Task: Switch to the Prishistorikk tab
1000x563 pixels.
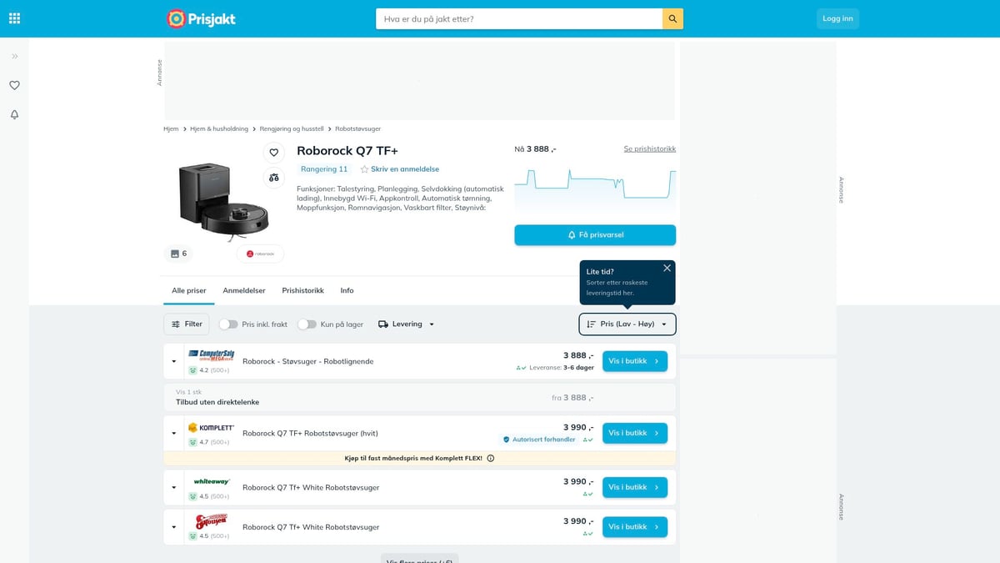Action: click(302, 290)
